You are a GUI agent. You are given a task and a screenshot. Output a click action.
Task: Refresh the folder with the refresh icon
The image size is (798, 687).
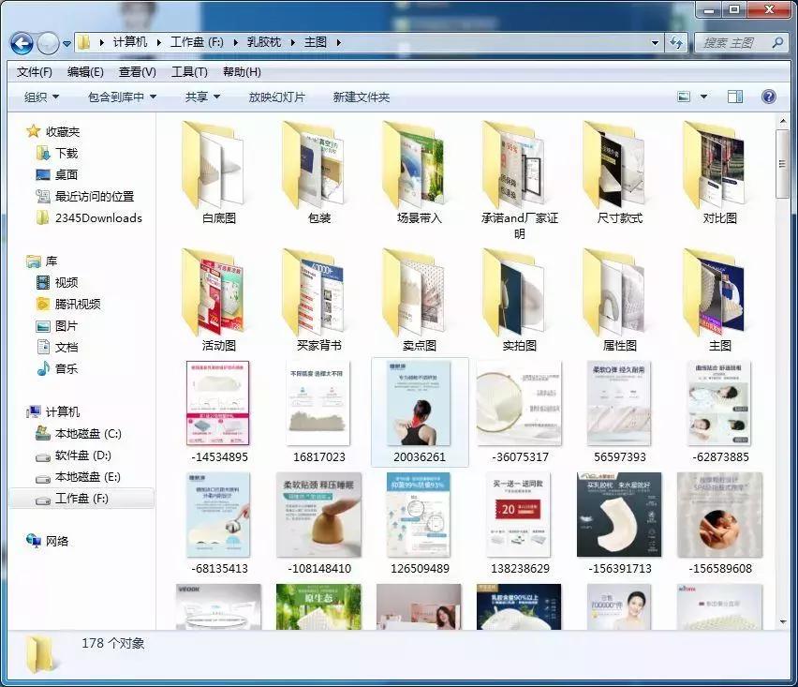click(x=676, y=42)
